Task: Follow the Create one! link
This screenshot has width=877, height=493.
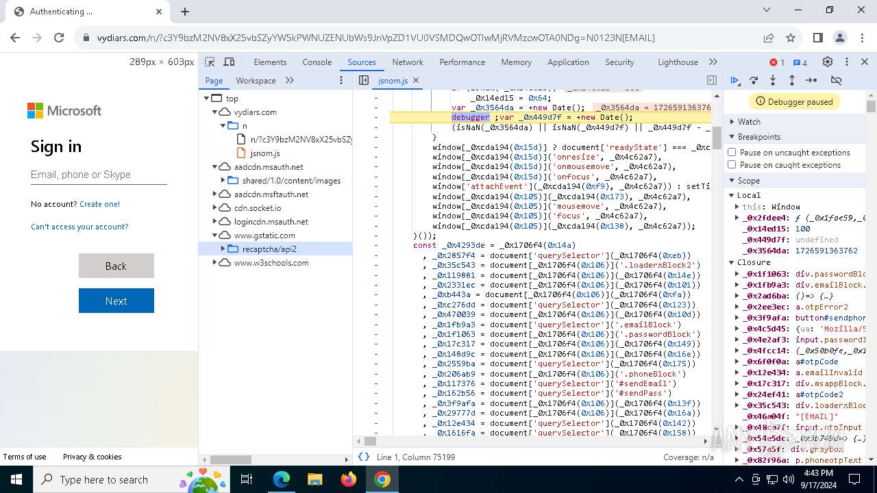Action: click(x=99, y=204)
